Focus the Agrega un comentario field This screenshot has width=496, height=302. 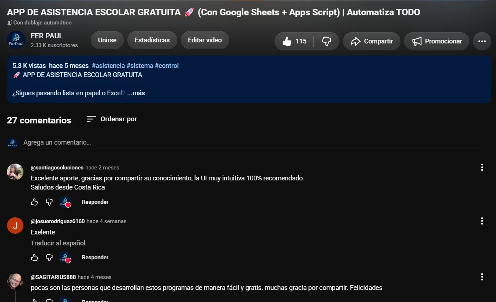(253, 142)
